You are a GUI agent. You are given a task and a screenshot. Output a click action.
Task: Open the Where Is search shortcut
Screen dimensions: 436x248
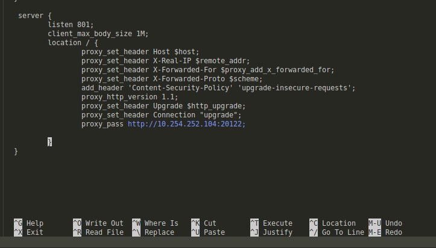(161, 223)
